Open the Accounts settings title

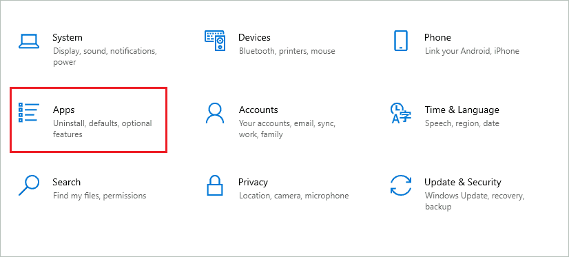tap(258, 110)
